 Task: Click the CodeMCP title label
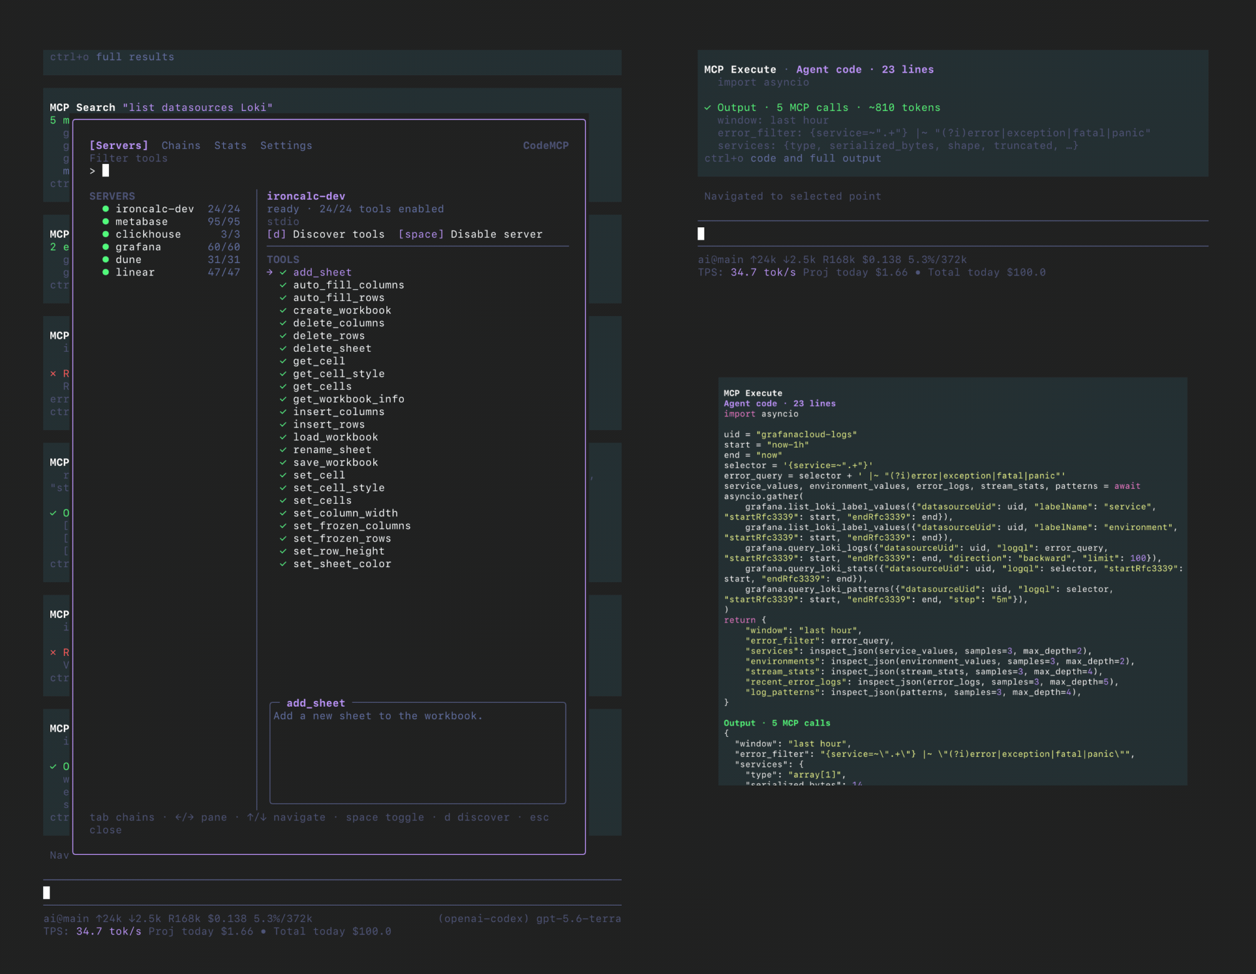[546, 145]
